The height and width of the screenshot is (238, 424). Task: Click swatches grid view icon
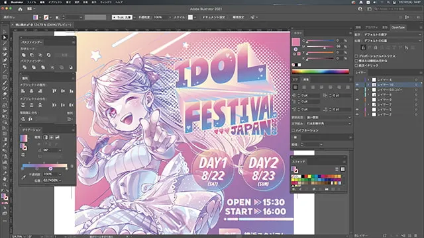343,169
